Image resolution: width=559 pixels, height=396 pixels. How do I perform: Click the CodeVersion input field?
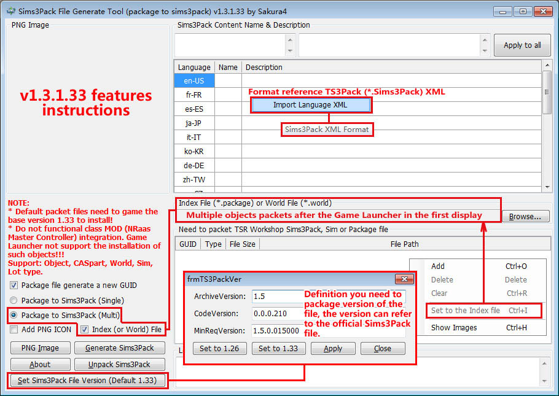pyautogui.click(x=329, y=314)
